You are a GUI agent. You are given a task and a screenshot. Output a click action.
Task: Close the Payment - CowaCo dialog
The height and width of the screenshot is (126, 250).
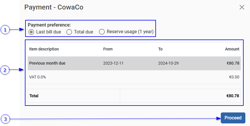[x=242, y=7]
